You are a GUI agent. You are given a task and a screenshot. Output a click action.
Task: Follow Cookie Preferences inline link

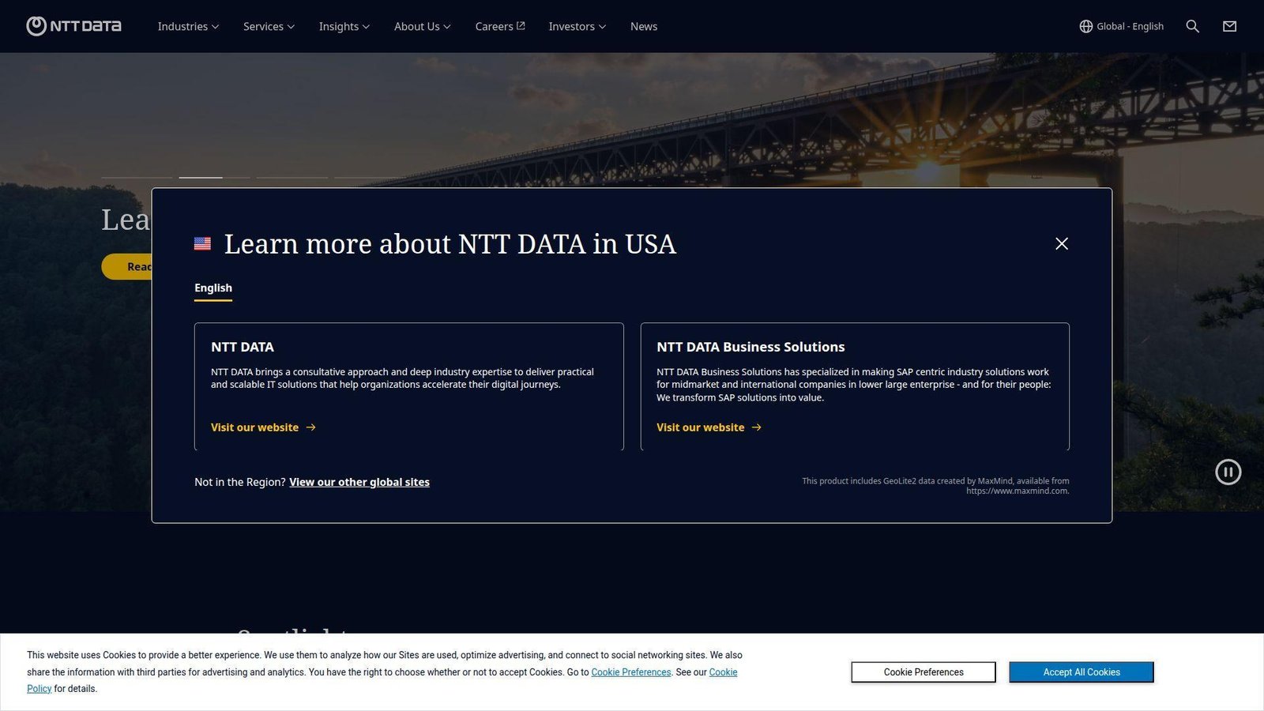tap(630, 672)
